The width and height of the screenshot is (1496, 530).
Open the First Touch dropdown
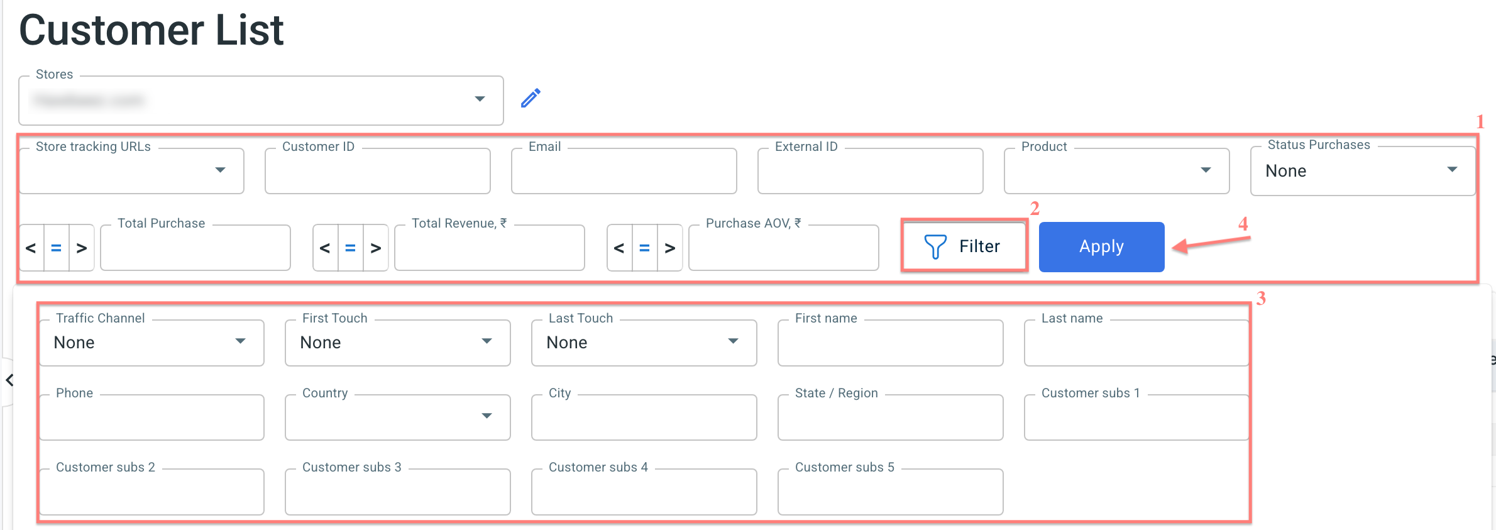click(x=397, y=343)
